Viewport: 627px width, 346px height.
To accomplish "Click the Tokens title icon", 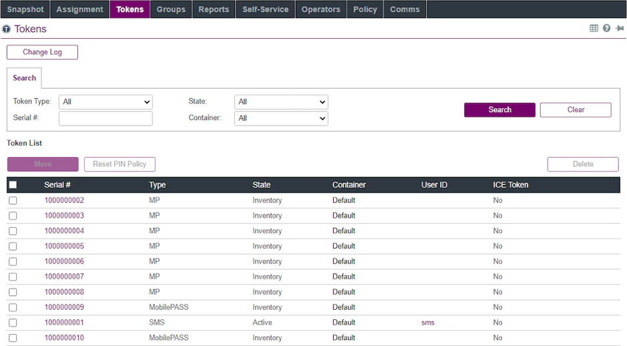I will coord(7,29).
